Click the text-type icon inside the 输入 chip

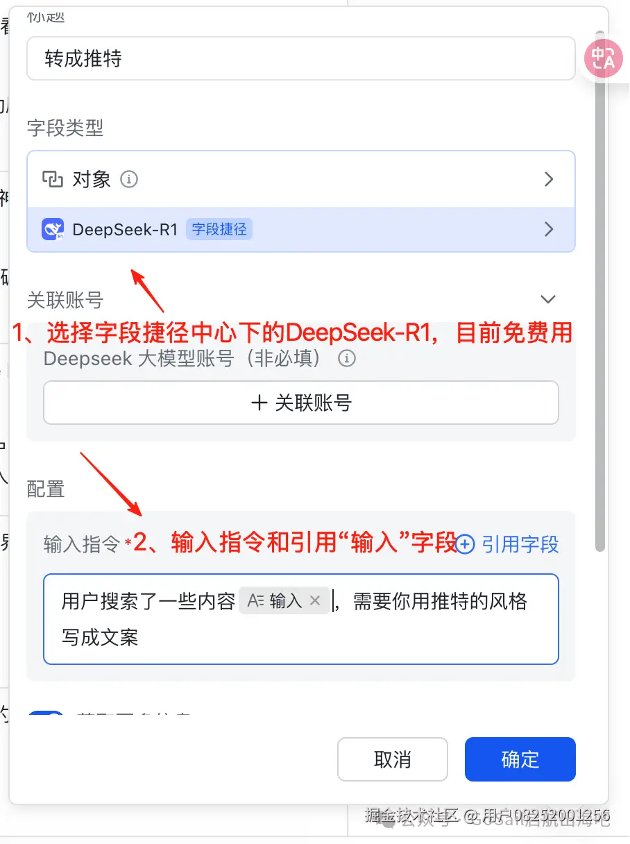click(x=256, y=600)
